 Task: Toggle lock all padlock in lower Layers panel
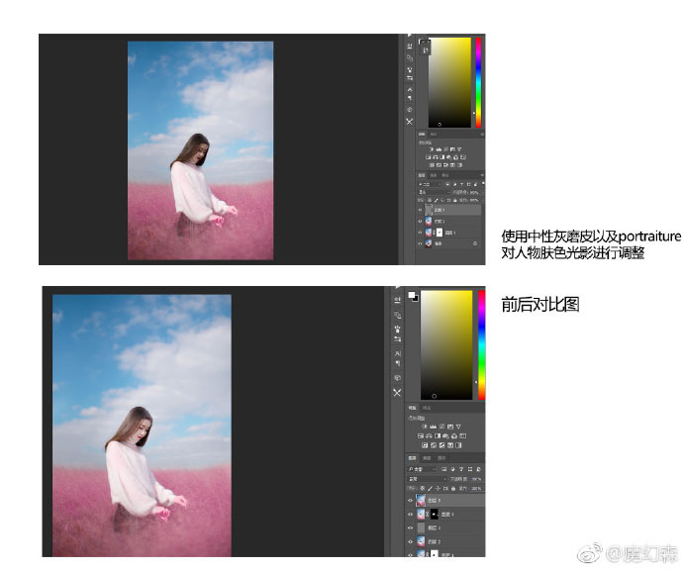click(453, 489)
